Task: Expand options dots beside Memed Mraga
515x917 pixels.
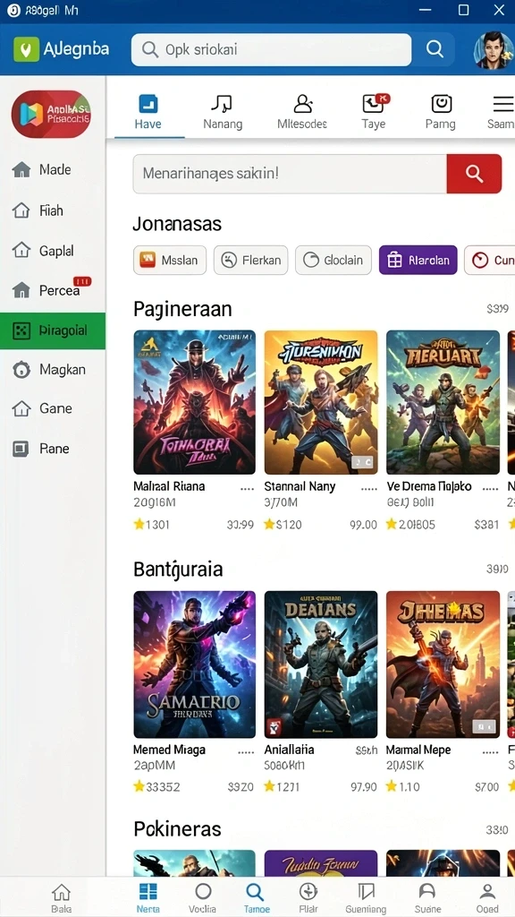Action: (x=247, y=750)
